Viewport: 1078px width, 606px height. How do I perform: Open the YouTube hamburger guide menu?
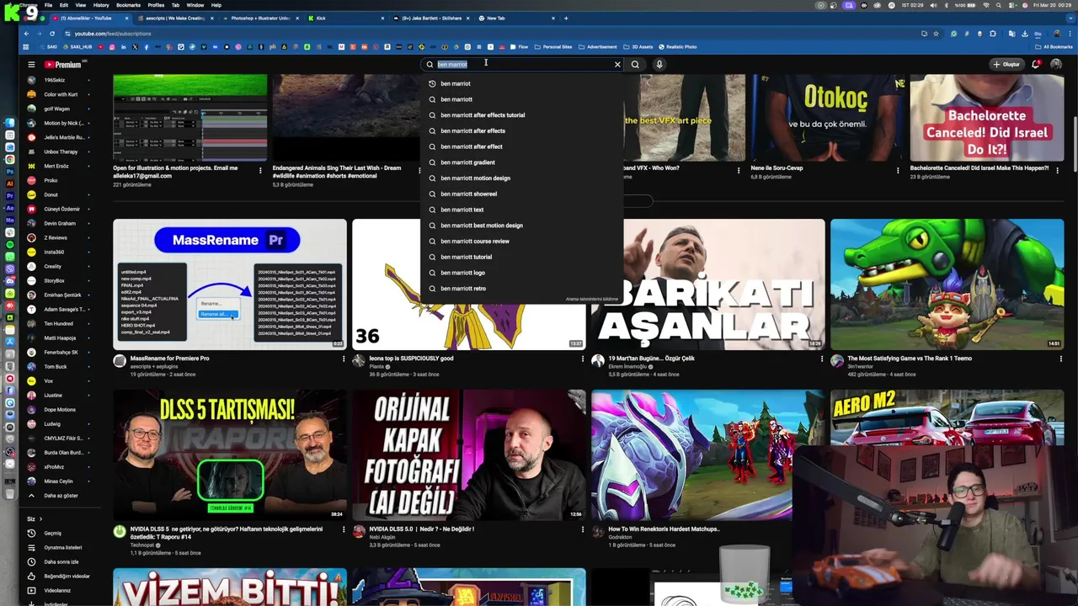[31, 65]
